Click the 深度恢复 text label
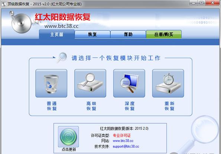The image size is (221, 154). click(x=130, y=106)
